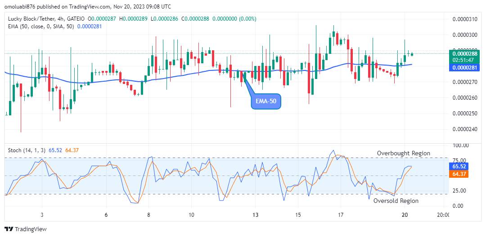Click the Low value L0.0000286
The width and height of the screenshot is (486, 237).
(164, 19)
